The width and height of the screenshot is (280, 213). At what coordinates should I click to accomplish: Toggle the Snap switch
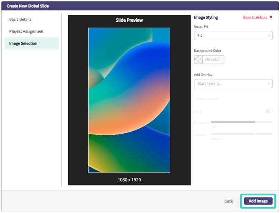point(269,112)
